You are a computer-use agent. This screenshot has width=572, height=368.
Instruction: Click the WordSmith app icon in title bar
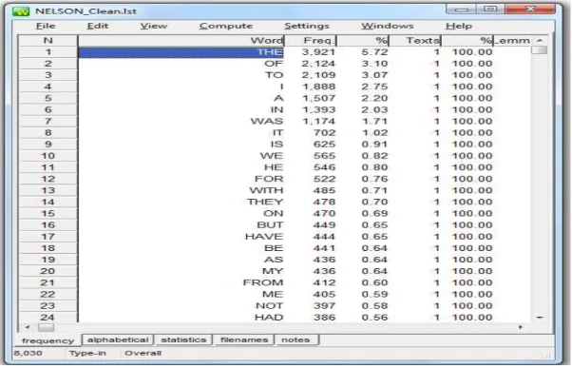coord(21,11)
